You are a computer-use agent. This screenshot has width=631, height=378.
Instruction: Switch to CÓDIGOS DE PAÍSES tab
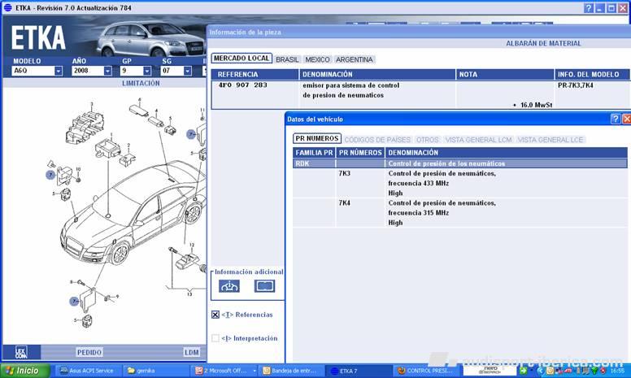pos(377,140)
